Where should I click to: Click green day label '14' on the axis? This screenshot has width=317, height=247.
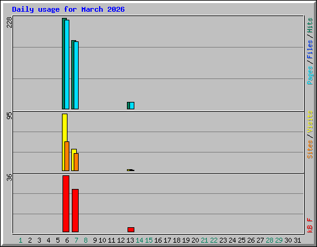point(139,240)
